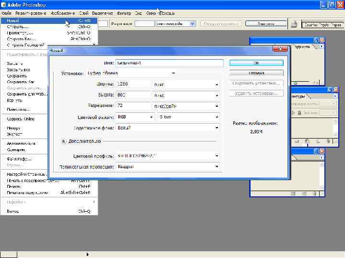Image resolution: width=345 pixels, height=258 pixels.
Task: Open the Presets dropdown showing Clipboard
Action: click(173, 73)
